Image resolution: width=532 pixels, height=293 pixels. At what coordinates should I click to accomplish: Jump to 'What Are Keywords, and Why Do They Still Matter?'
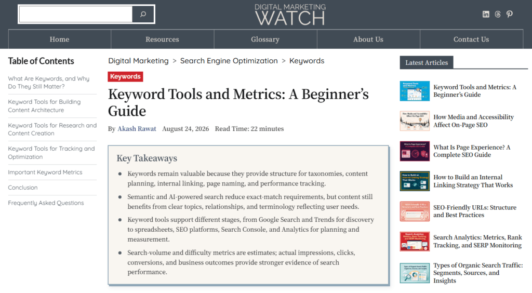pyautogui.click(x=48, y=83)
